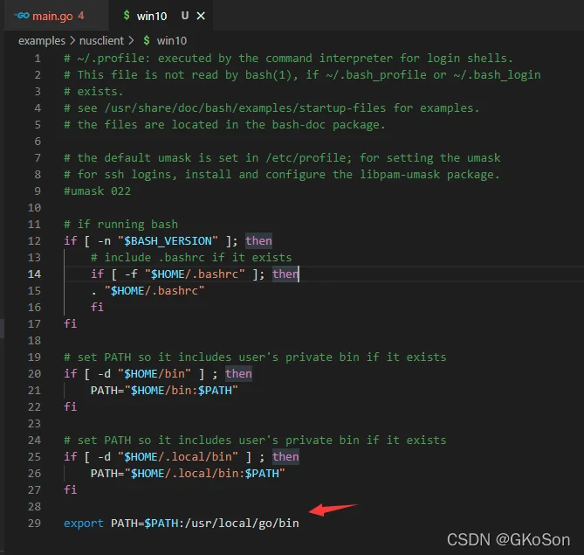
Task: Click the 'fi' keyword on line 16
Action: point(97,308)
